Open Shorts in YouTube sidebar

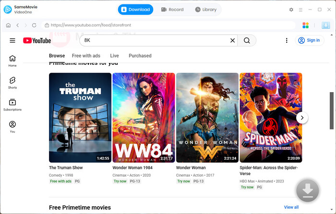12,83
